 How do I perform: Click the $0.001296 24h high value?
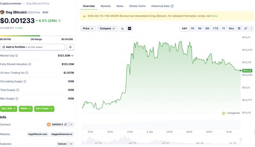click(67, 39)
